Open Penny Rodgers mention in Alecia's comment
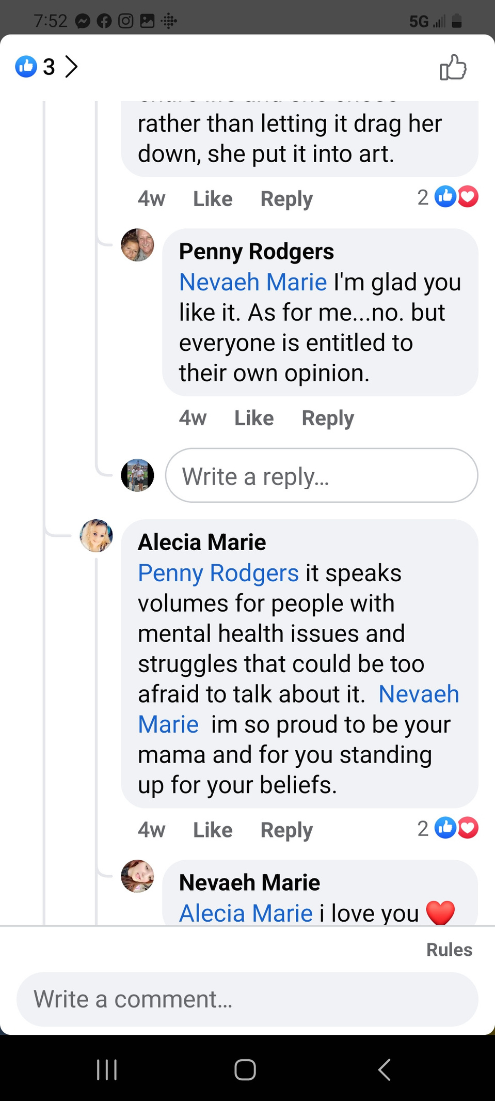This screenshot has width=495, height=1101. click(x=218, y=573)
